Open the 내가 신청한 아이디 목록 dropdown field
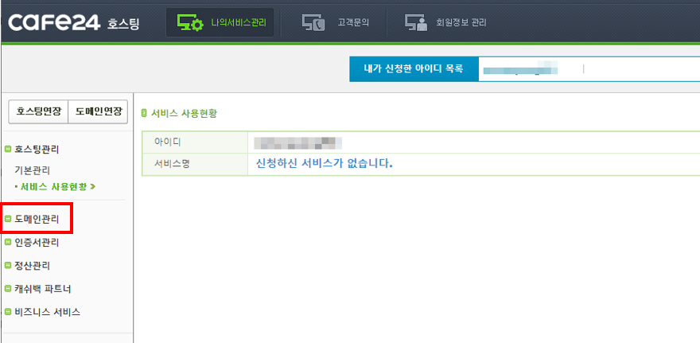This screenshot has height=343, width=700. pos(589,68)
